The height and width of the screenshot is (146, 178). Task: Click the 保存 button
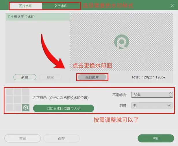(61, 138)
